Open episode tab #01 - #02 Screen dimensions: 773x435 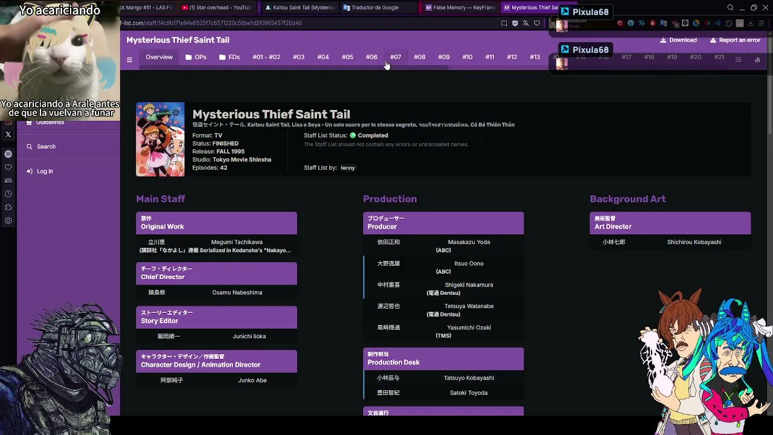tap(266, 57)
